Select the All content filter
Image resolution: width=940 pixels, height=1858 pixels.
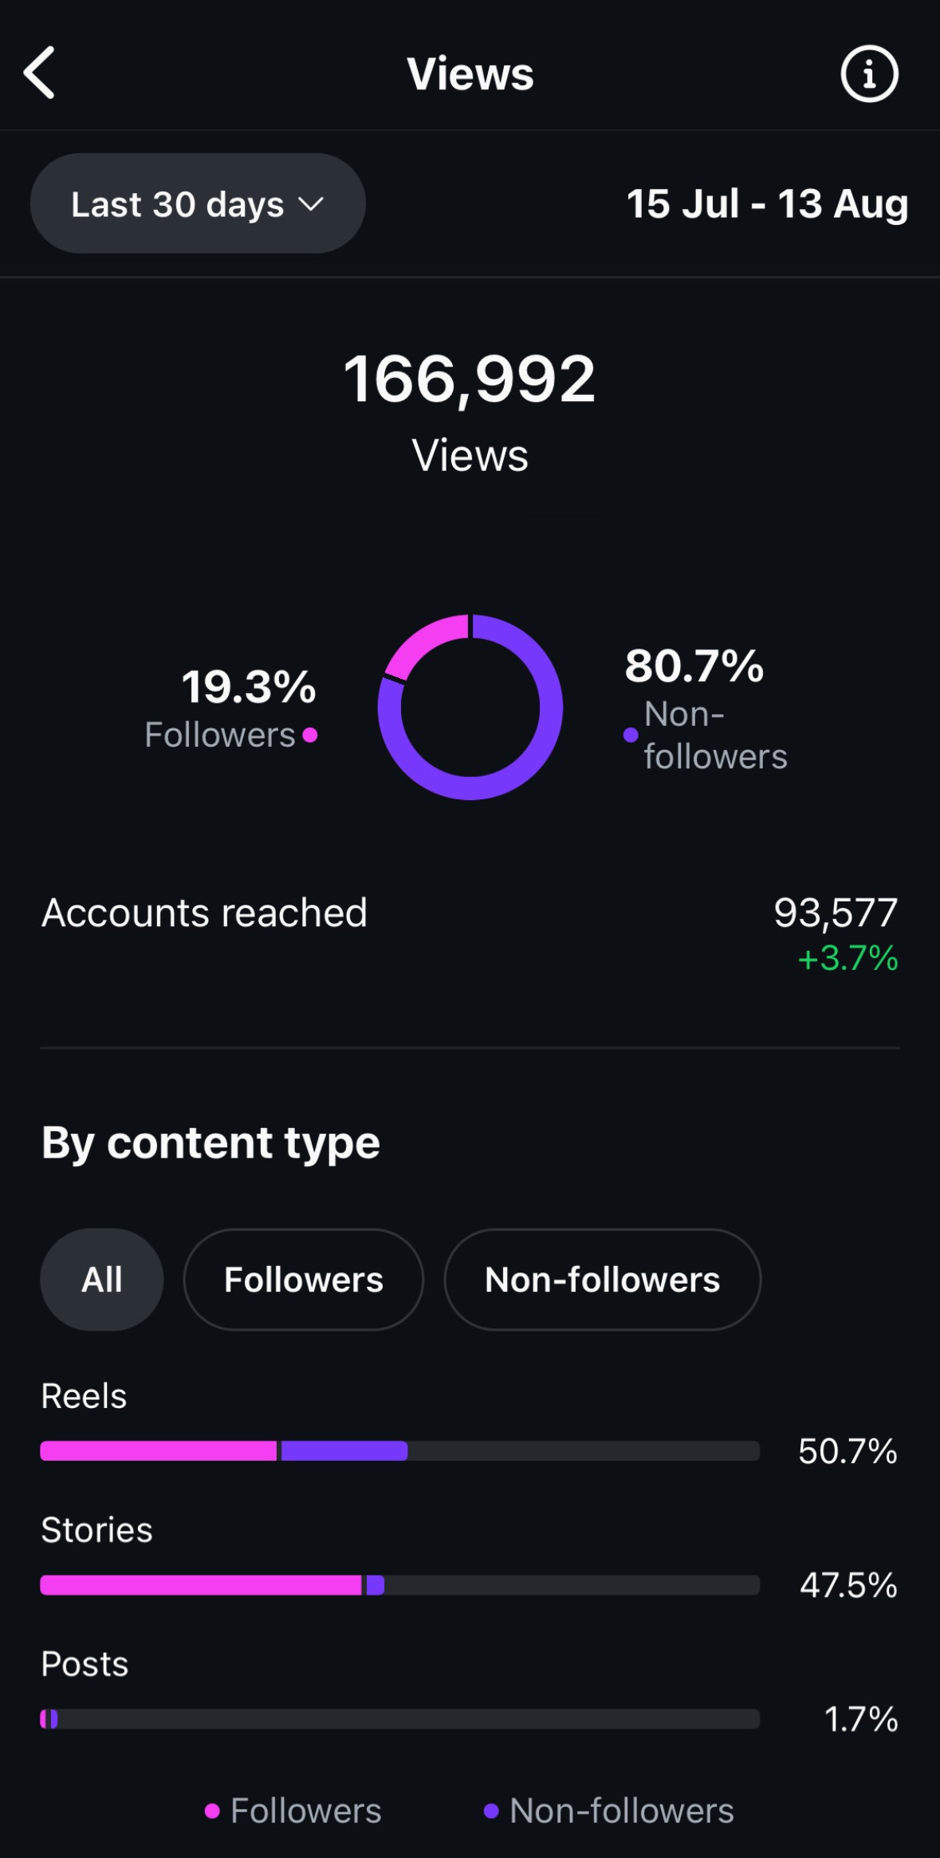tap(102, 1280)
